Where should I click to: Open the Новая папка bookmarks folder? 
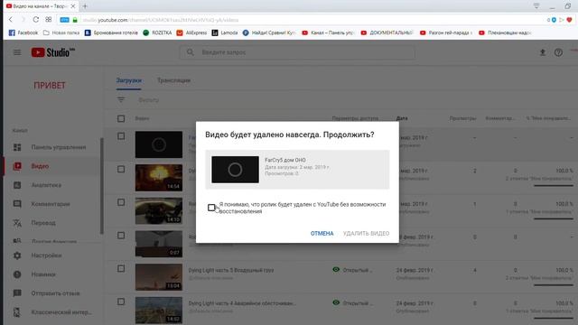[61, 32]
